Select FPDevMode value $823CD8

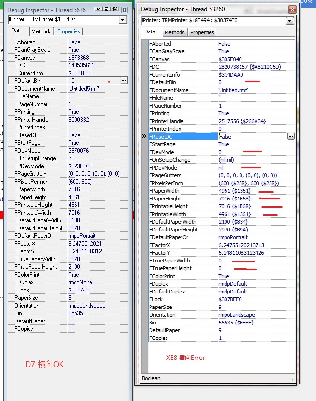[79, 166]
